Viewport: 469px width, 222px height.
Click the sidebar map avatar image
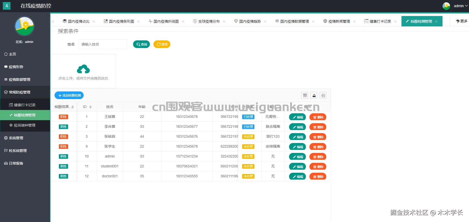[24, 26]
